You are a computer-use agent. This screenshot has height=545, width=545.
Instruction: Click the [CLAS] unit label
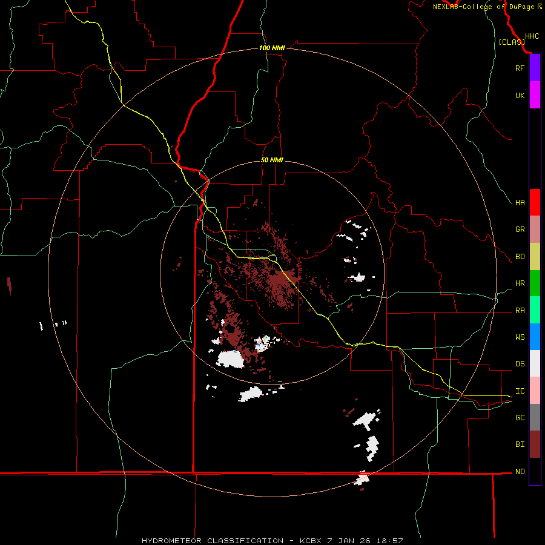pos(512,42)
